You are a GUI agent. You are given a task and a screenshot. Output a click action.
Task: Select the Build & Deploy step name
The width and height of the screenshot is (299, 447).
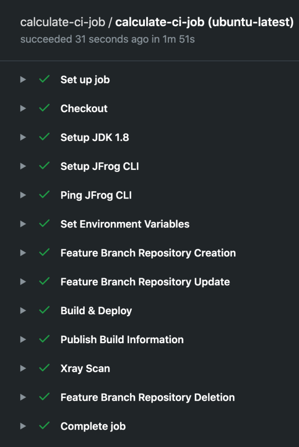tap(96, 310)
